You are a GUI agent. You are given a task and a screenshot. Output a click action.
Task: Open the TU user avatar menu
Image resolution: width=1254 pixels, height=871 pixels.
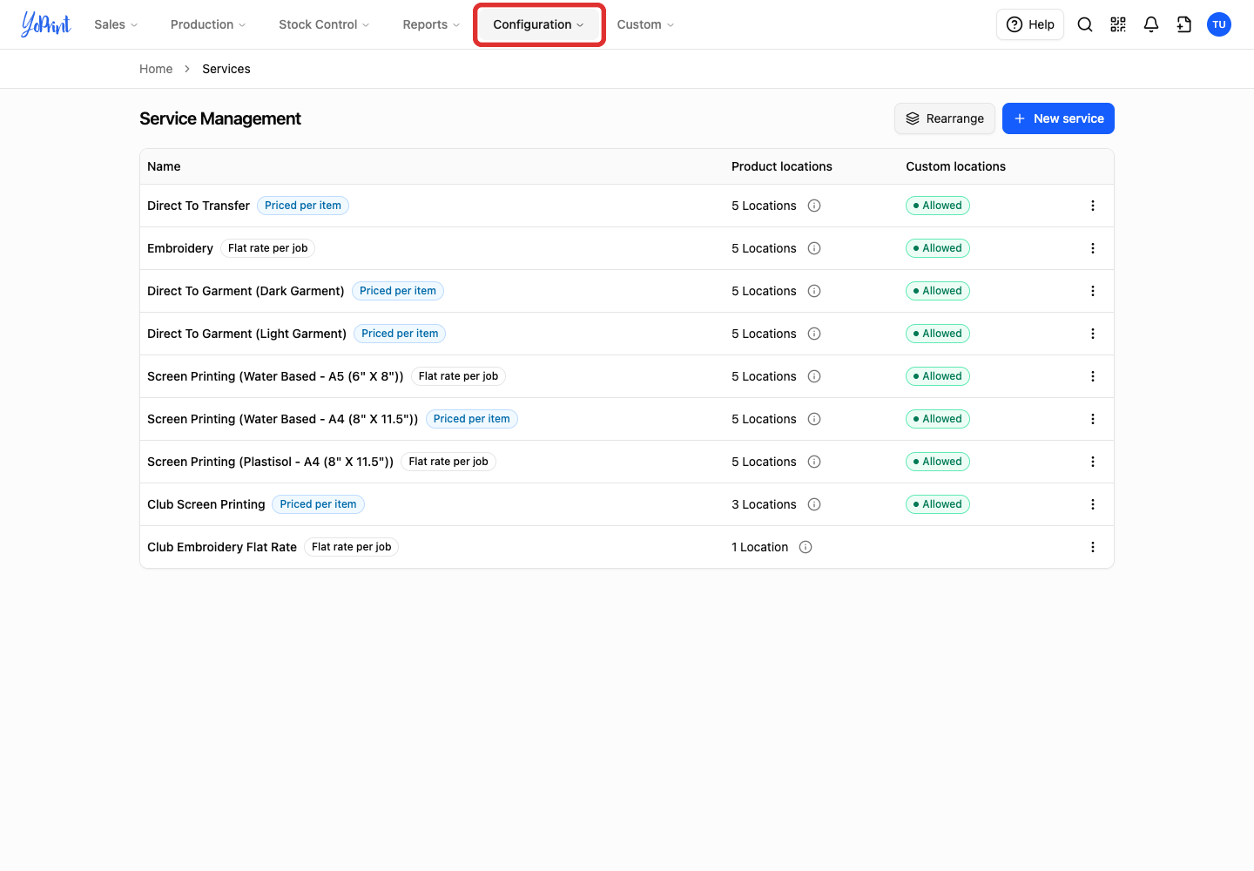pyautogui.click(x=1219, y=24)
